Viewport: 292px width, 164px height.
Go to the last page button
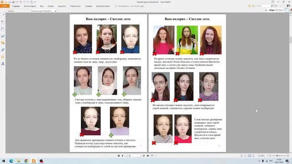tap(148, 156)
